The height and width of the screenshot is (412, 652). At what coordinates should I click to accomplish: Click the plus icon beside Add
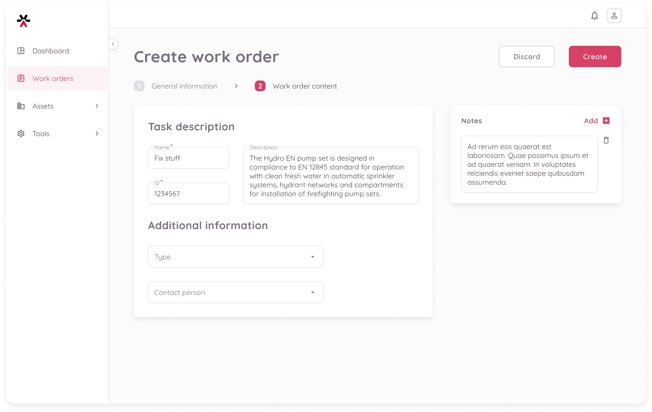point(606,121)
